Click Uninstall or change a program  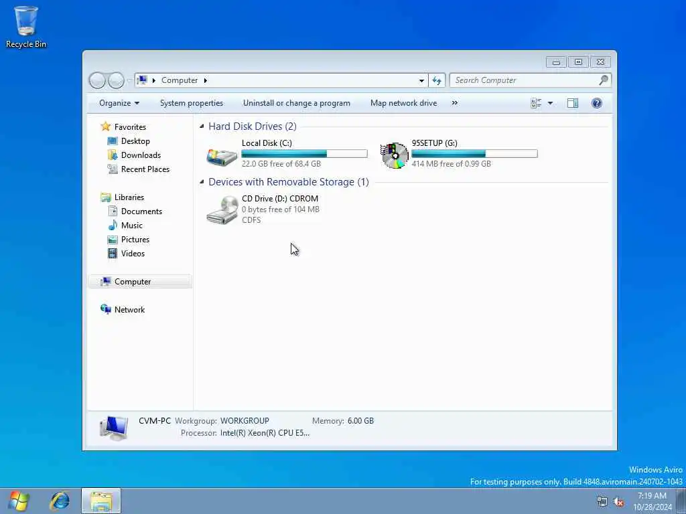tap(297, 103)
